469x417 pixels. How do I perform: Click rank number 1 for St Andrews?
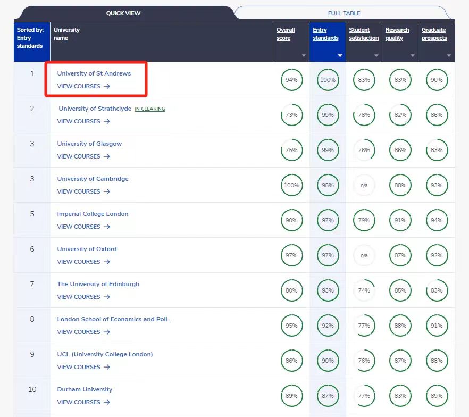[x=32, y=73]
